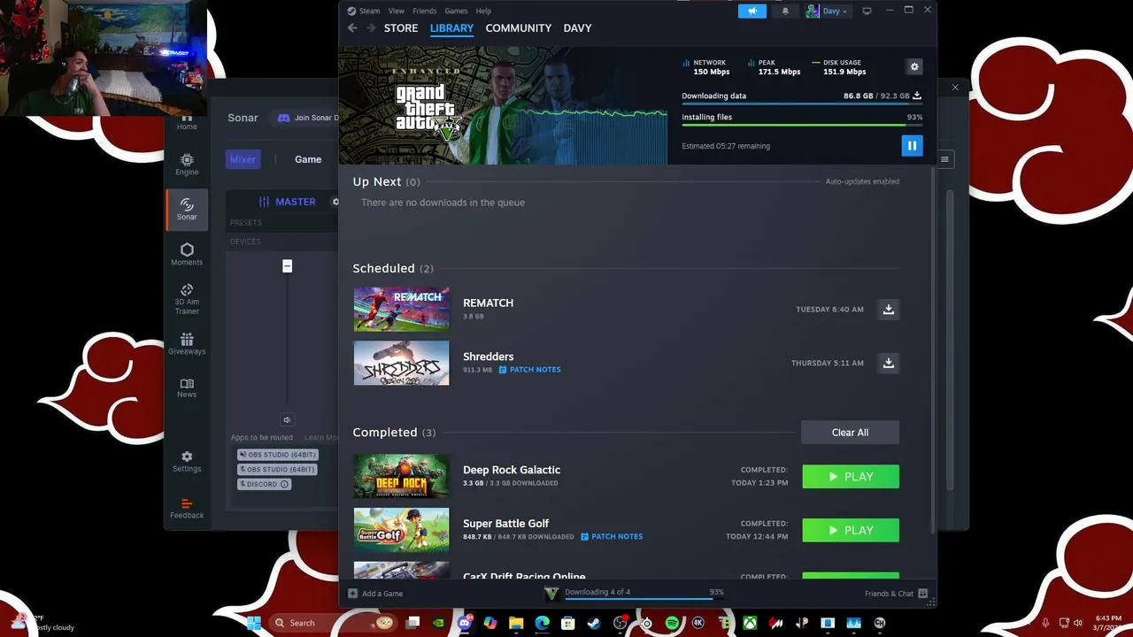
Task: Play Super Battle Golf
Action: point(851,530)
